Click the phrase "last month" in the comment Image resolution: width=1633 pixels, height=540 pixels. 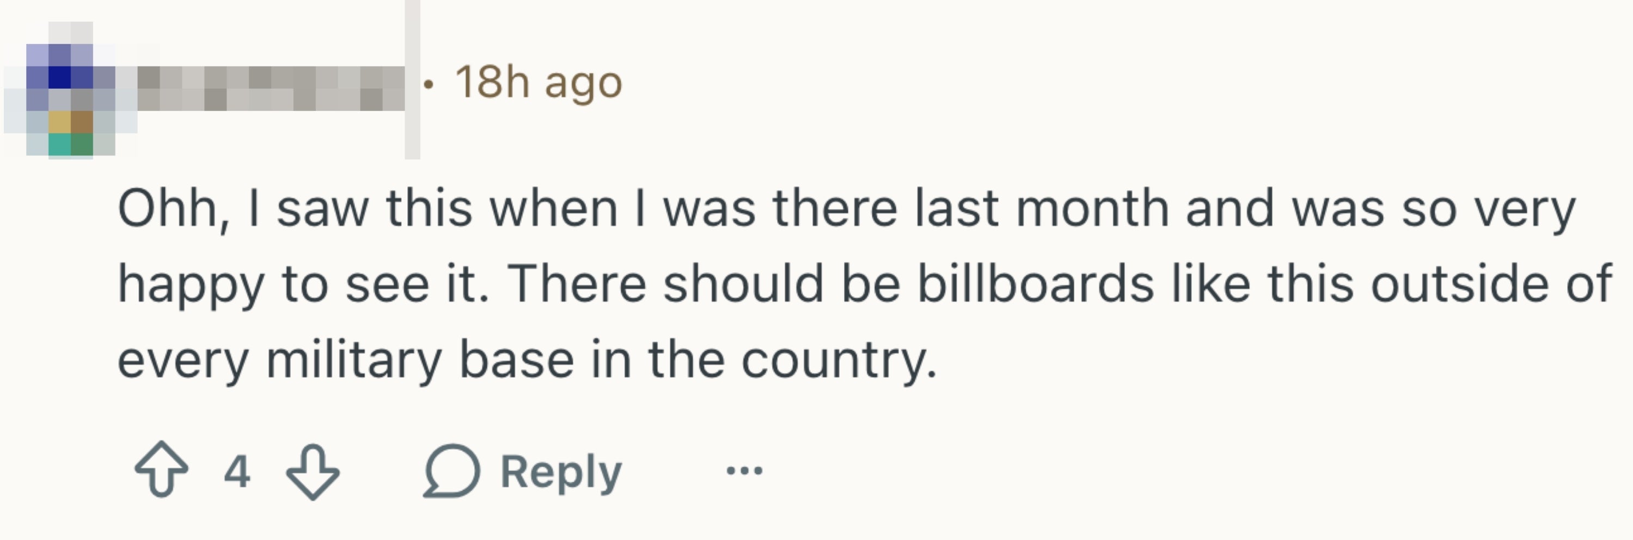1042,208
